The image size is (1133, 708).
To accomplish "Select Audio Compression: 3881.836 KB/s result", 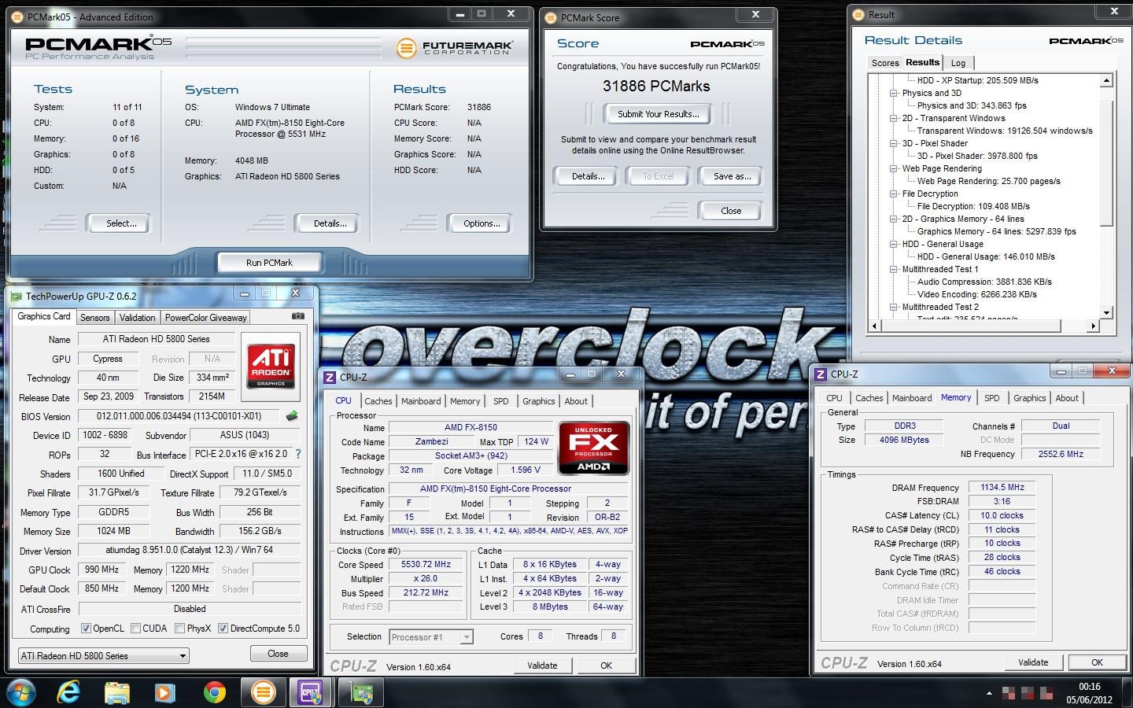I will [x=984, y=282].
